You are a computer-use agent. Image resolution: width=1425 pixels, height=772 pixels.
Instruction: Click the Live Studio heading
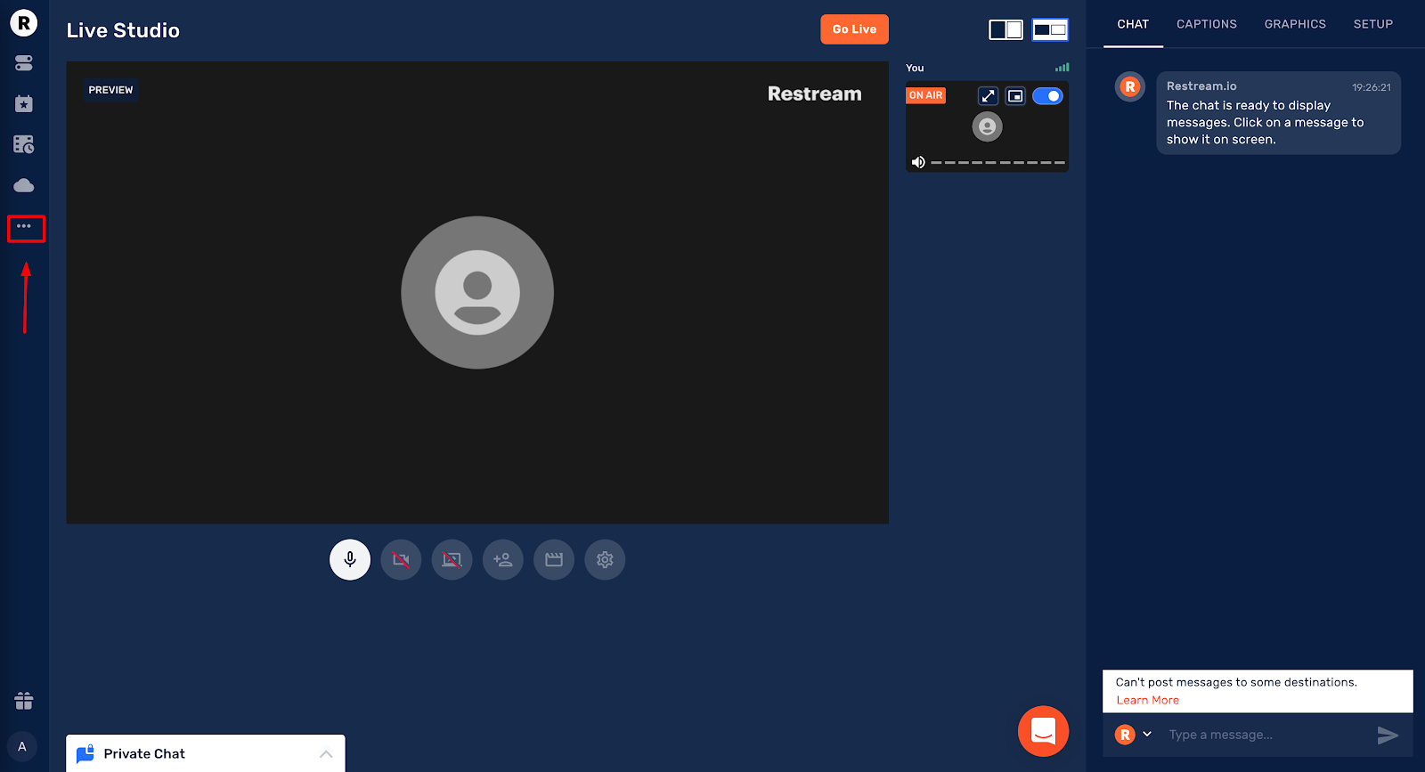[123, 30]
